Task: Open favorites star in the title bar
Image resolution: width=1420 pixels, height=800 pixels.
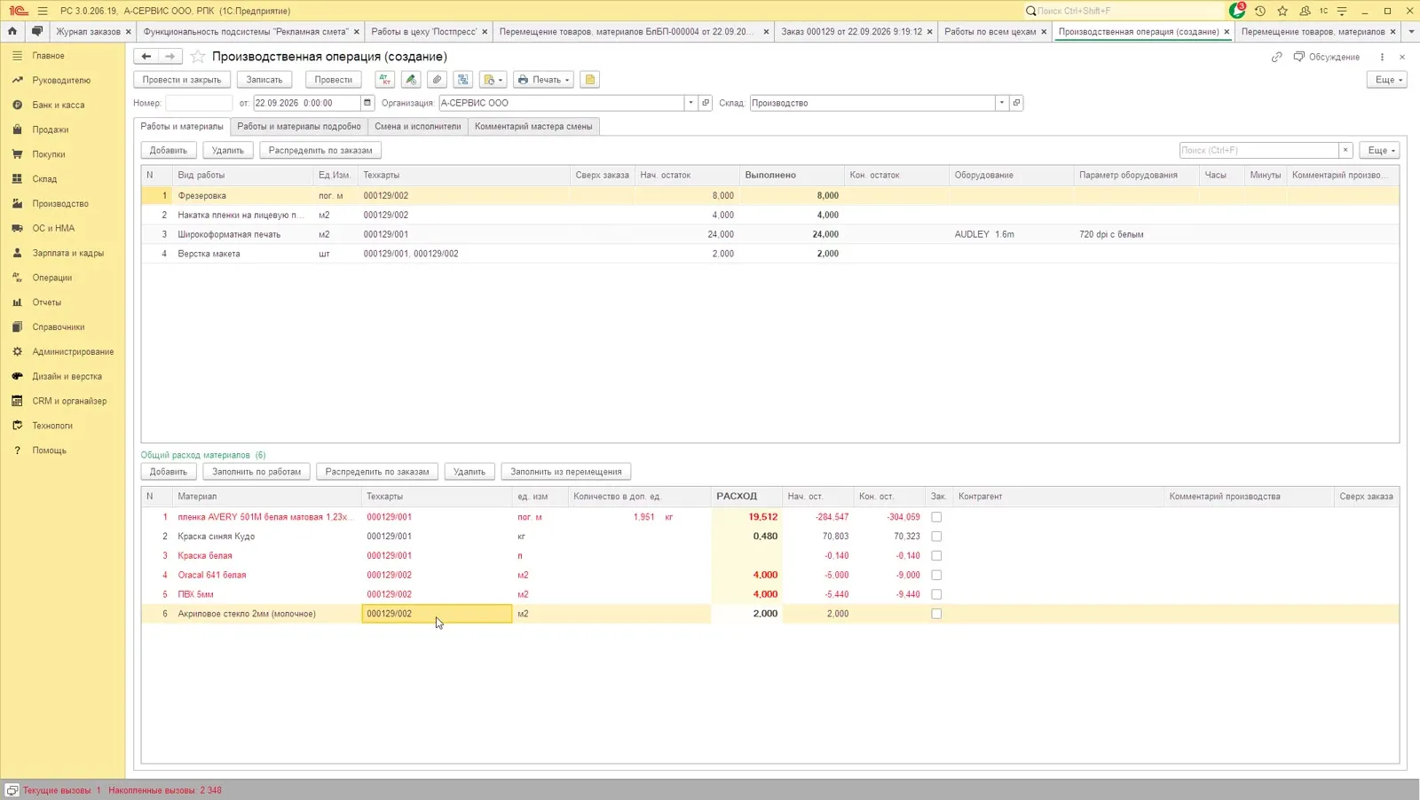Action: click(x=1282, y=11)
